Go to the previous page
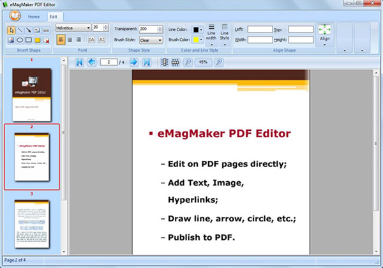The height and width of the screenshot is (268, 383). [x=92, y=63]
